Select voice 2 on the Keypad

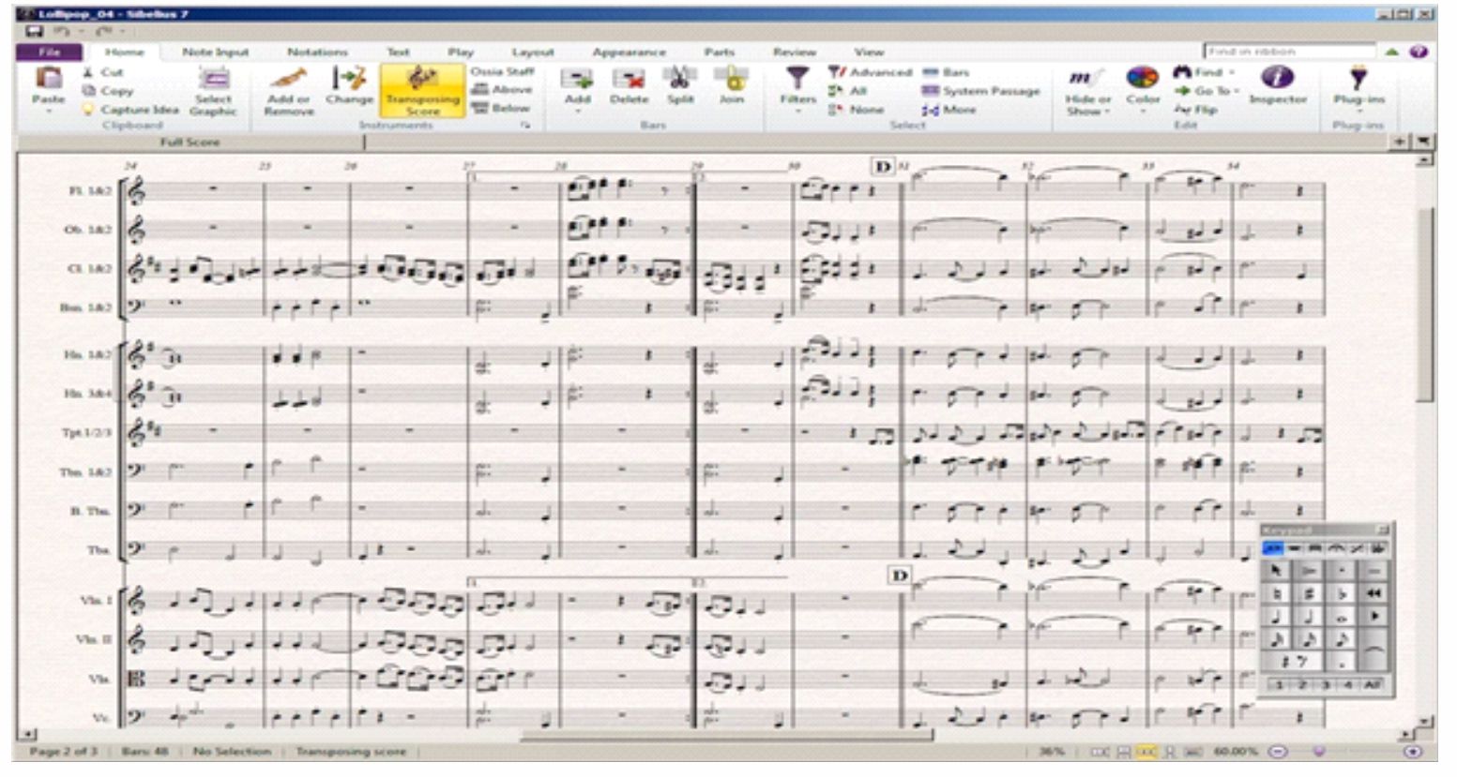(1302, 685)
